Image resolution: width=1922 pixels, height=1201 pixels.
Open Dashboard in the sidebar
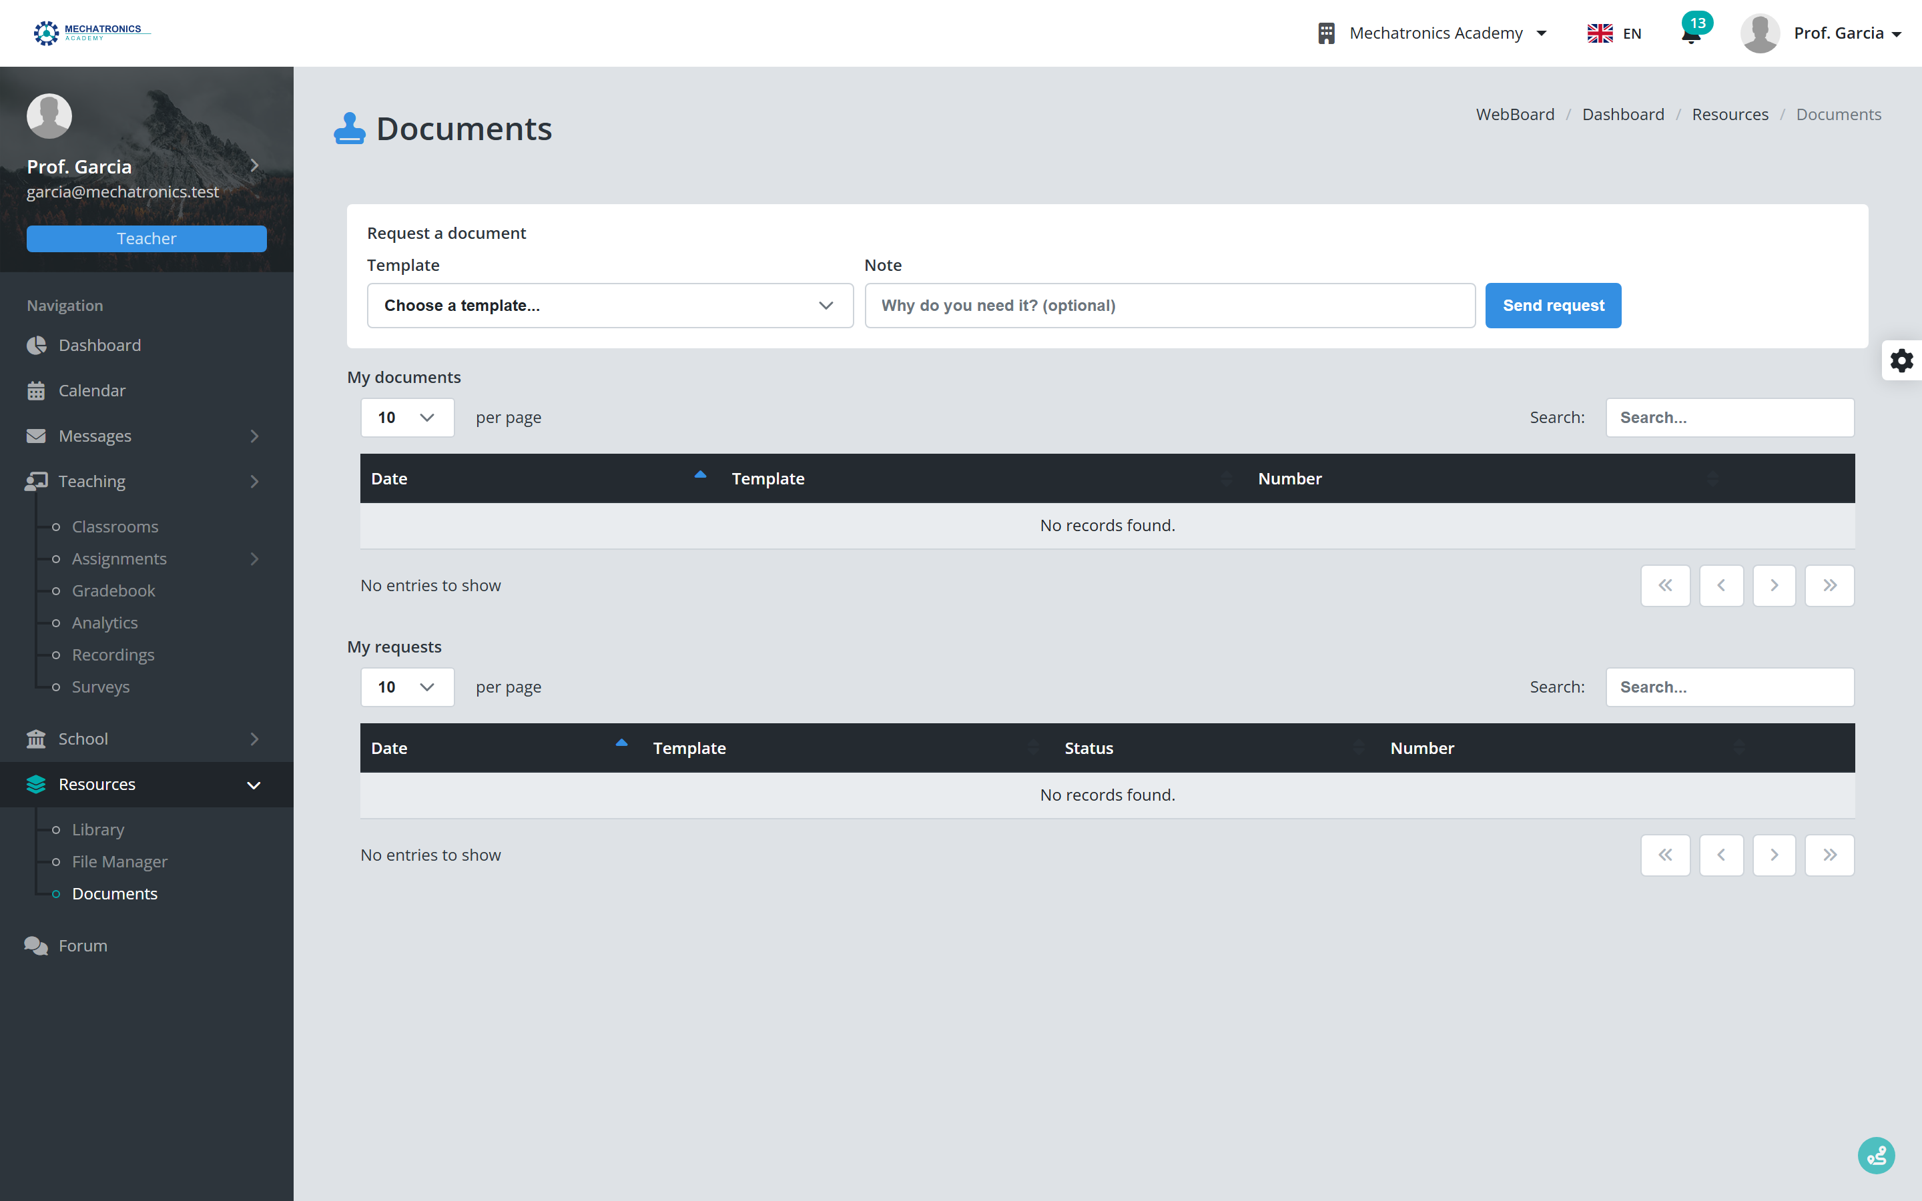click(x=147, y=346)
